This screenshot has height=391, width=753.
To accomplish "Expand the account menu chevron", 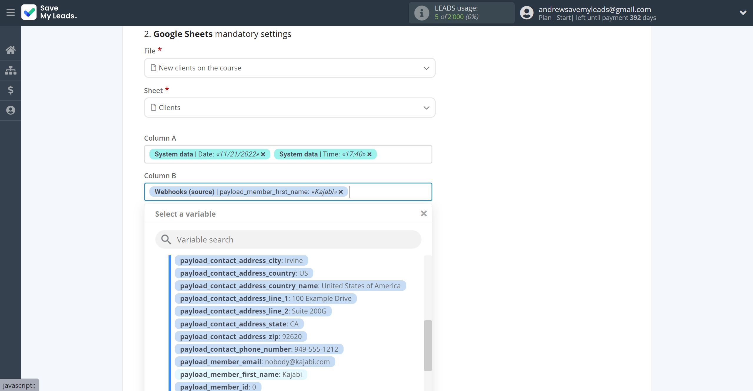I will point(743,13).
